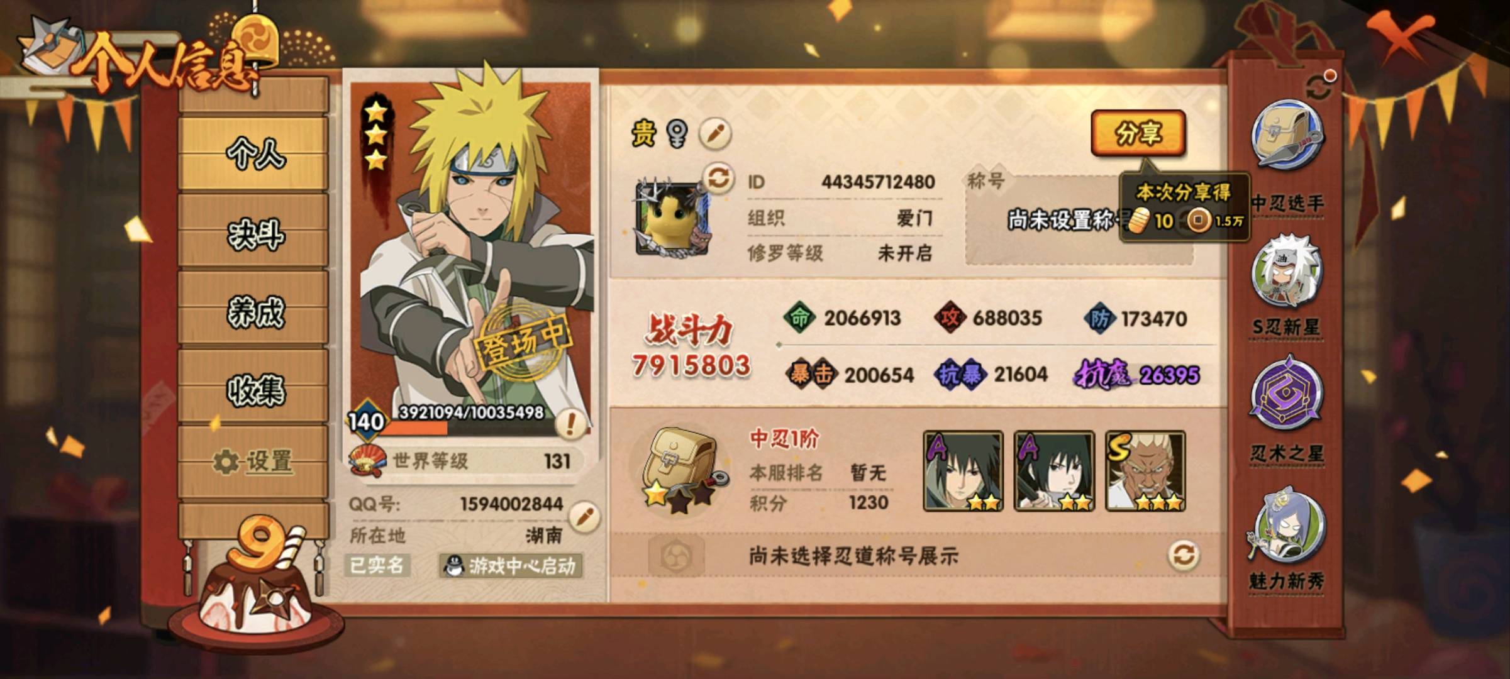The height and width of the screenshot is (679, 1510).
Task: Select the 忍术之星 purple emblem
Action: pos(1287,394)
